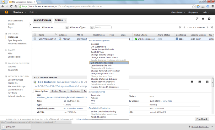The height and width of the screenshot is (130, 215).
Task: Uncheck the GCLWinServer2012 row checkbox
Action: [35, 39]
